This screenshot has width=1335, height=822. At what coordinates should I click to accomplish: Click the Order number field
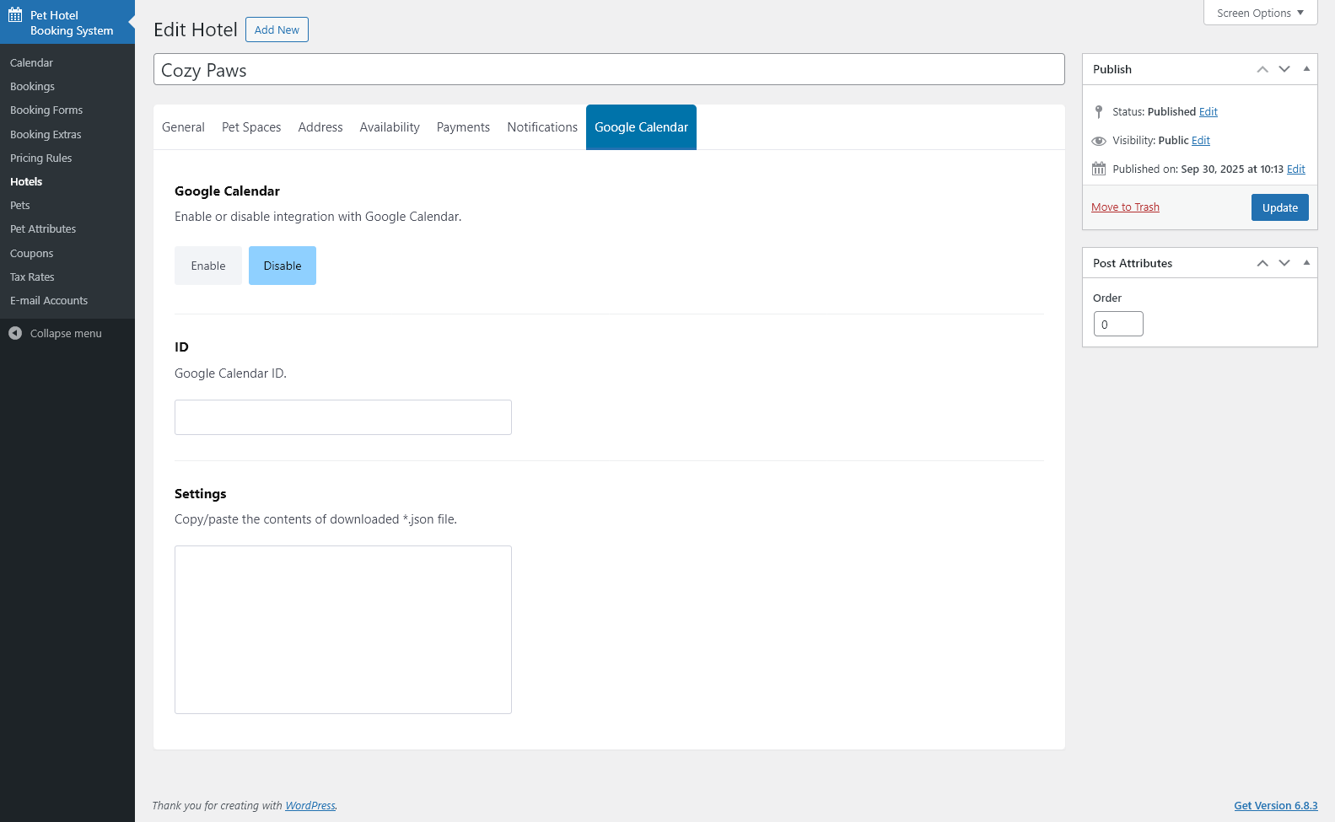[1118, 324]
